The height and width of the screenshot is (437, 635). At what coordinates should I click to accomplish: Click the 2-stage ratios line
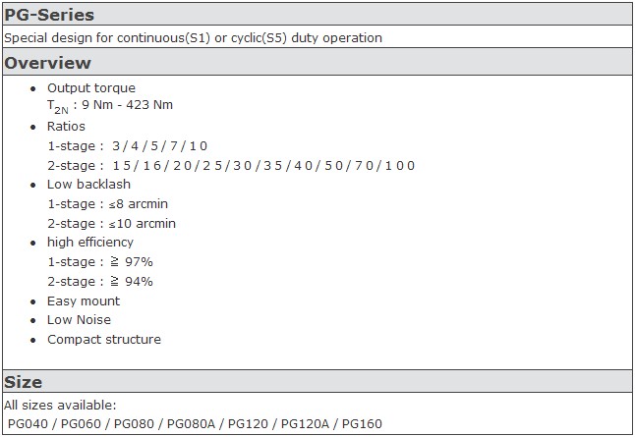231,166
